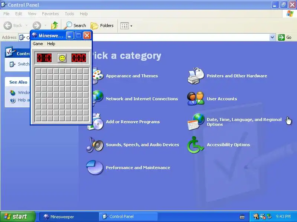This screenshot has width=297, height=222.
Task: Click the Back toolbar button
Action: coord(13,26)
